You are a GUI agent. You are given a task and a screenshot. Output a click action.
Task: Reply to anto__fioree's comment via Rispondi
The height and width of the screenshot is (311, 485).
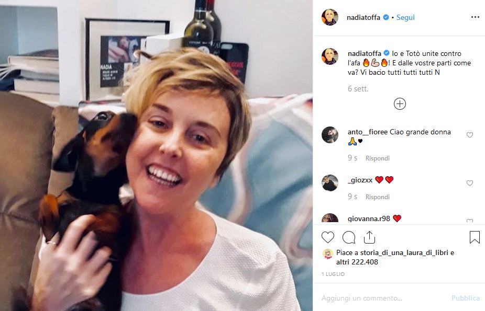point(377,158)
